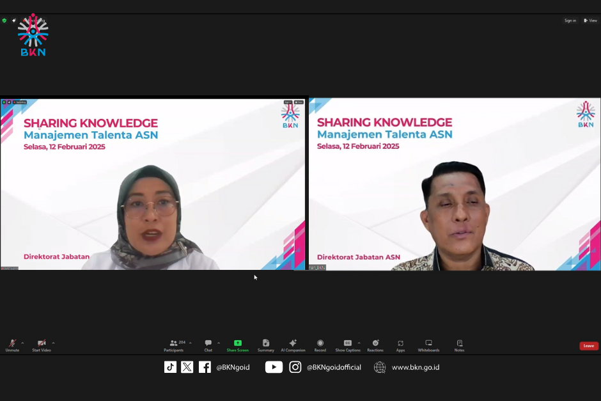This screenshot has height=401, width=601.
Task: Open the Participants panel
Action: click(173, 345)
